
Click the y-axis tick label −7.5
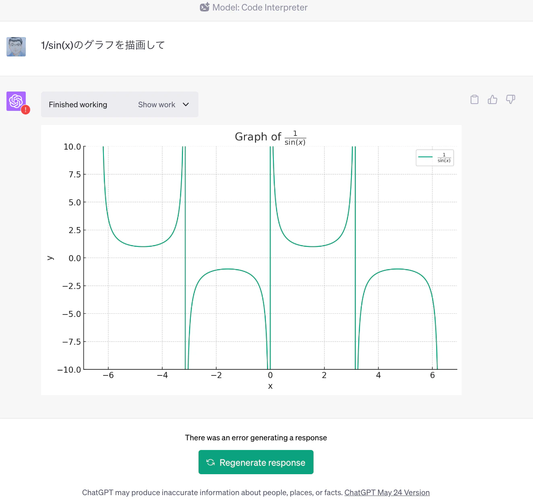[71, 342]
